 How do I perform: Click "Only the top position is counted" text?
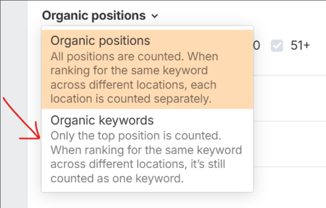click(135, 136)
